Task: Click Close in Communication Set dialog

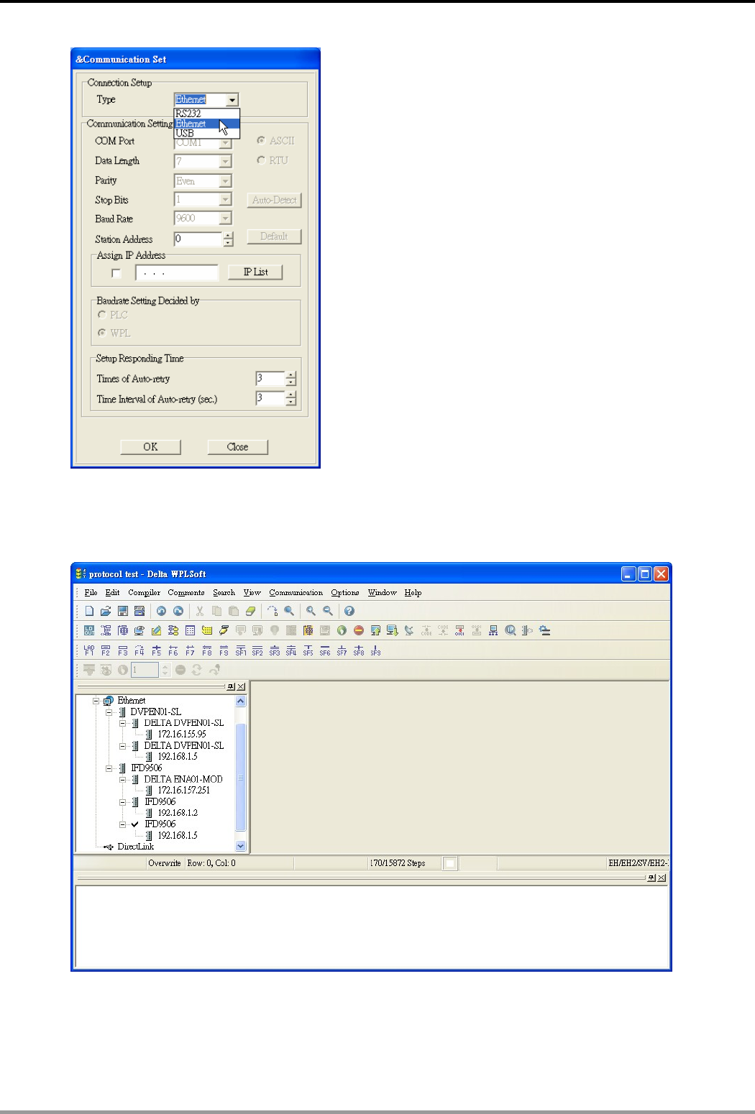Action: (x=237, y=447)
